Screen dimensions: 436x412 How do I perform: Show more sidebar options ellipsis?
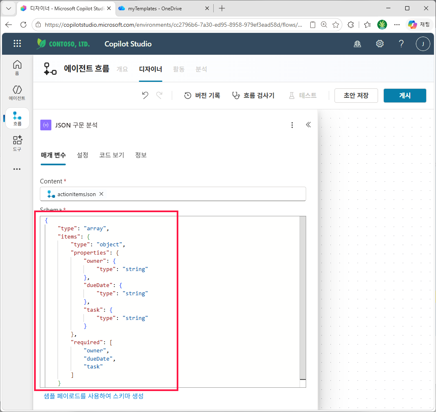click(x=17, y=169)
